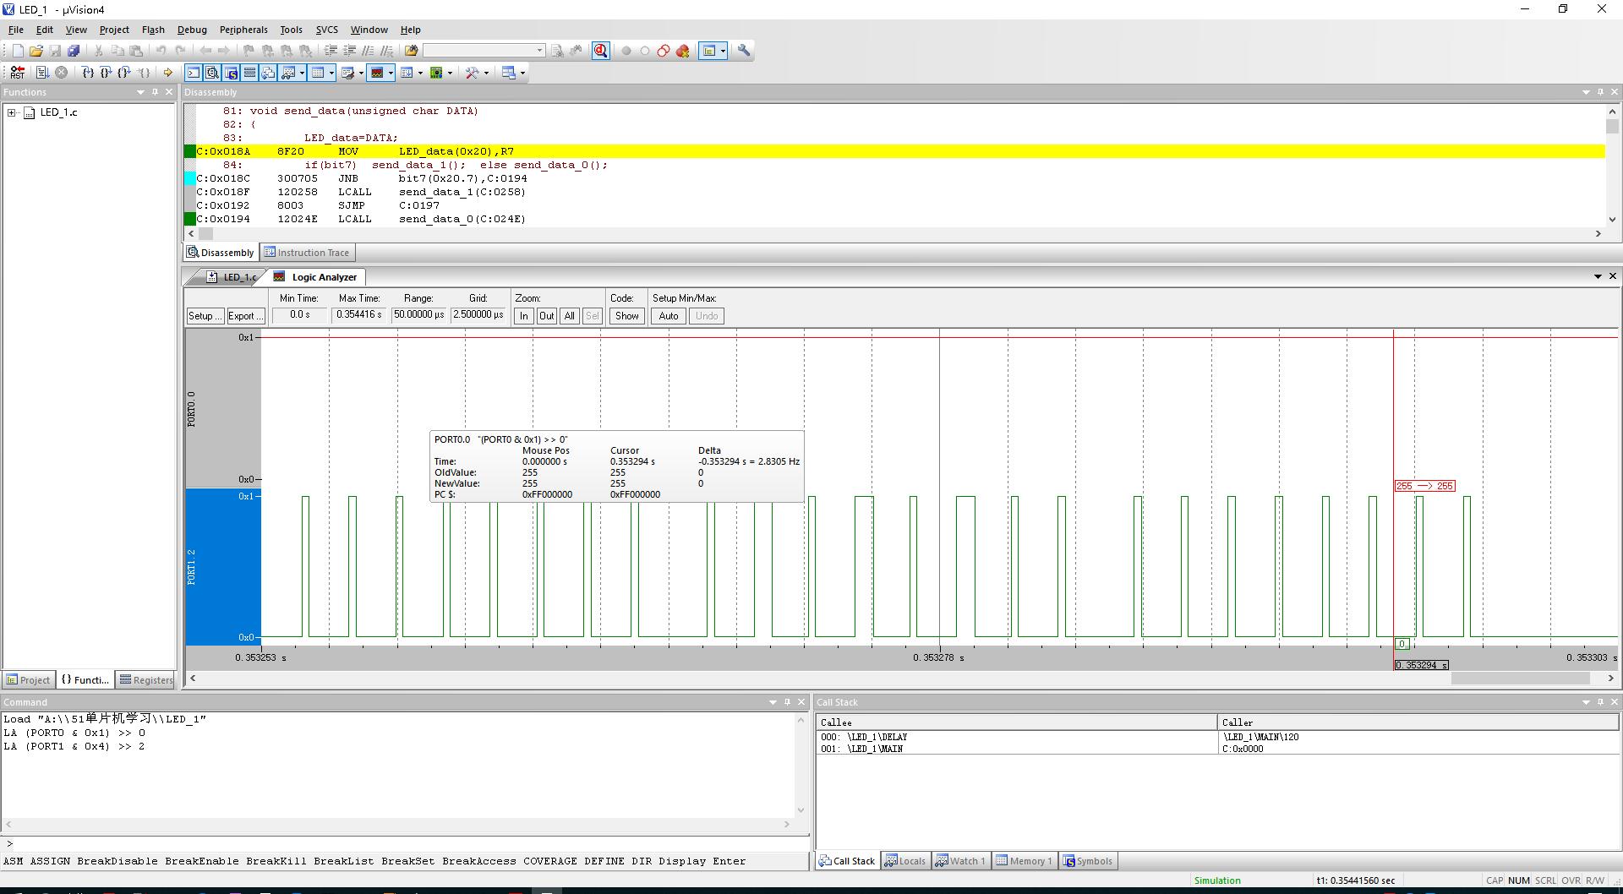1623x894 pixels.
Task: Click the Indent selected lines icon
Action: [331, 51]
